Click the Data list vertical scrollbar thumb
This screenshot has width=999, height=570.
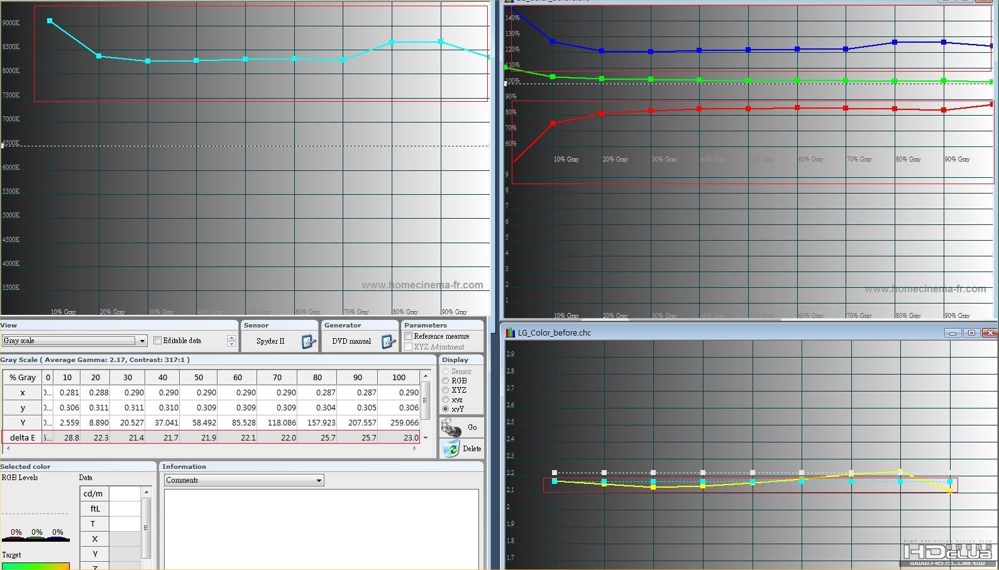pos(146,528)
